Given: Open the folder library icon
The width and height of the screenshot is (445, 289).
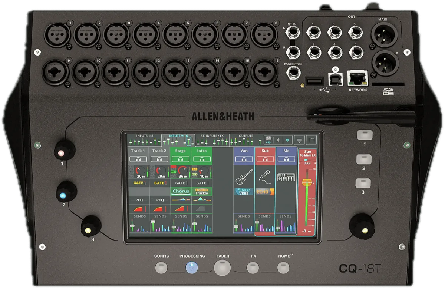Looking at the screenshot, I should tap(311, 140).
